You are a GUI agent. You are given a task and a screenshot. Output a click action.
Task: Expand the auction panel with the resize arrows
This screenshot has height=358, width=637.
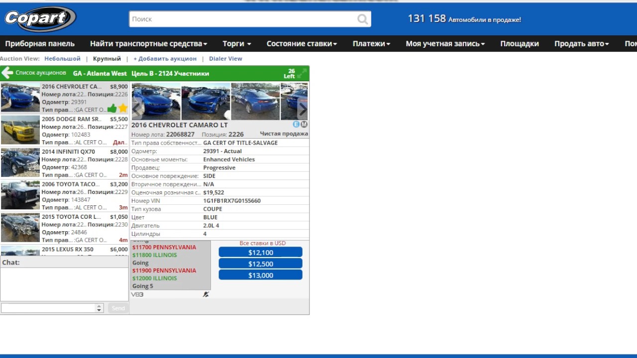[302, 74]
